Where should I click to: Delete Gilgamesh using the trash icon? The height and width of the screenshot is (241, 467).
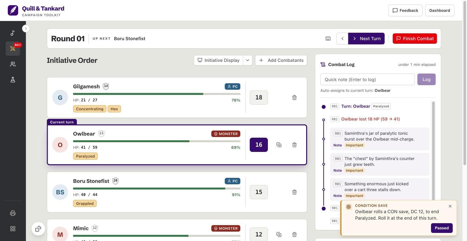[x=294, y=98]
